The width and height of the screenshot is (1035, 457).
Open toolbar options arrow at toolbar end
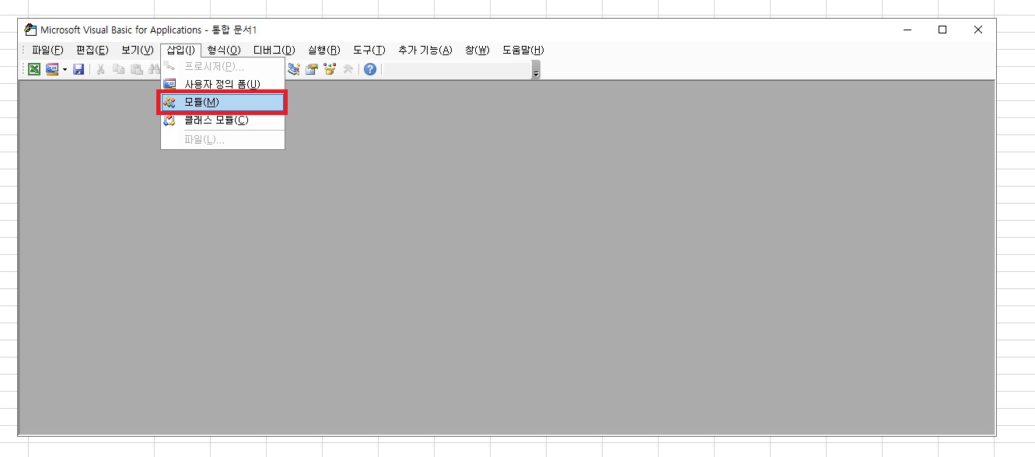[x=536, y=70]
